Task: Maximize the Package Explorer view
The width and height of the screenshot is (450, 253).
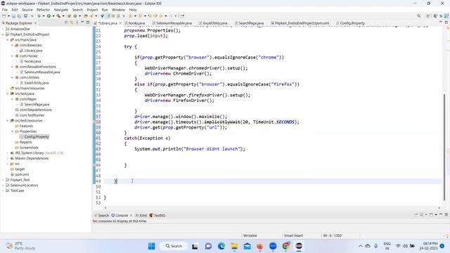Action: click(88, 22)
